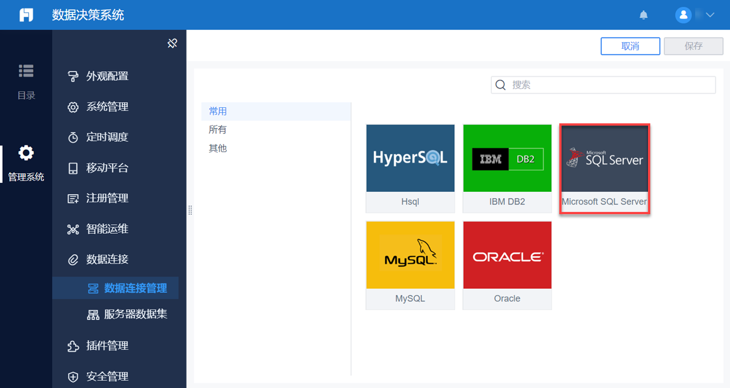Click the FineReport logo icon
The image size is (730, 388).
click(x=26, y=15)
